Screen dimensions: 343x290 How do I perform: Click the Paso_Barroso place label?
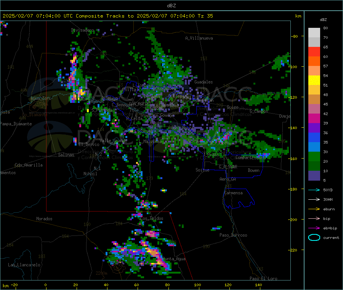(x=233, y=236)
